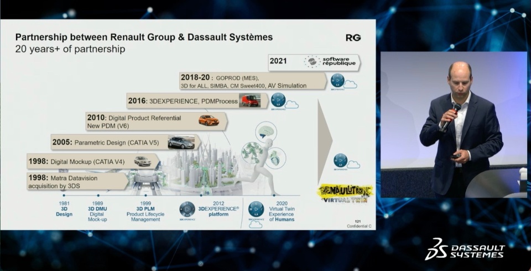
Task: Click the brain illustration circle
Action: point(266,132)
